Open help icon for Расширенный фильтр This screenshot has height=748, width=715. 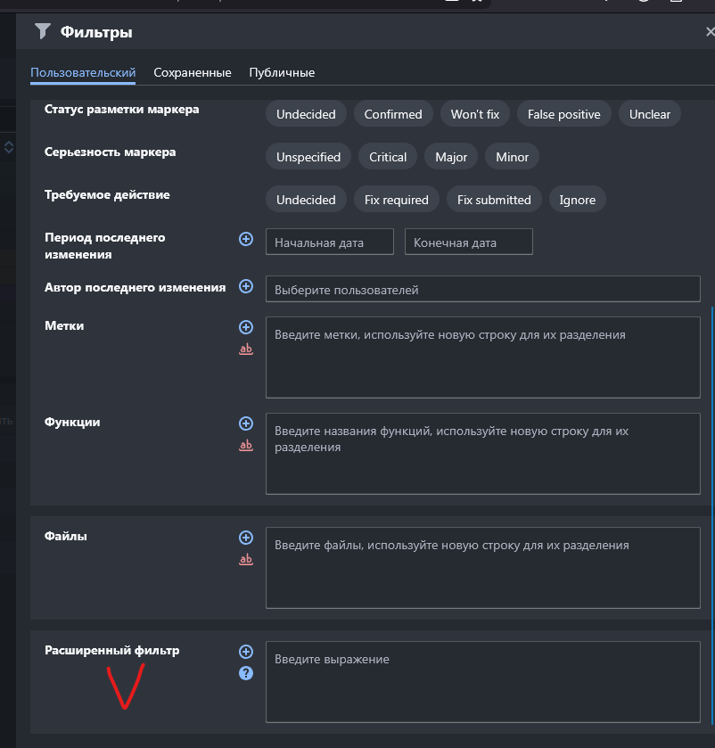pyautogui.click(x=246, y=673)
